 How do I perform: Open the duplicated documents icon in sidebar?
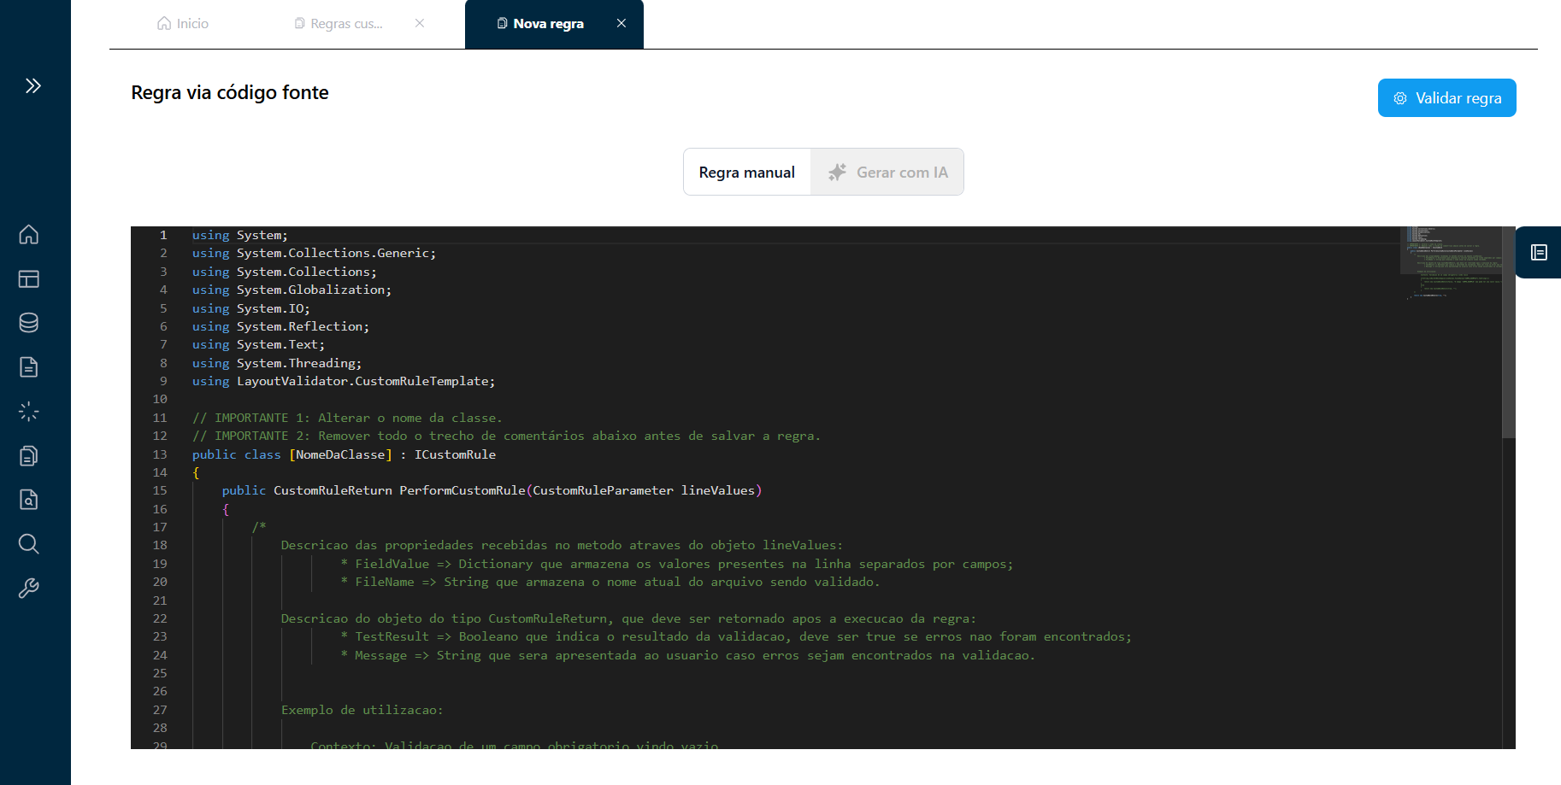click(29, 455)
